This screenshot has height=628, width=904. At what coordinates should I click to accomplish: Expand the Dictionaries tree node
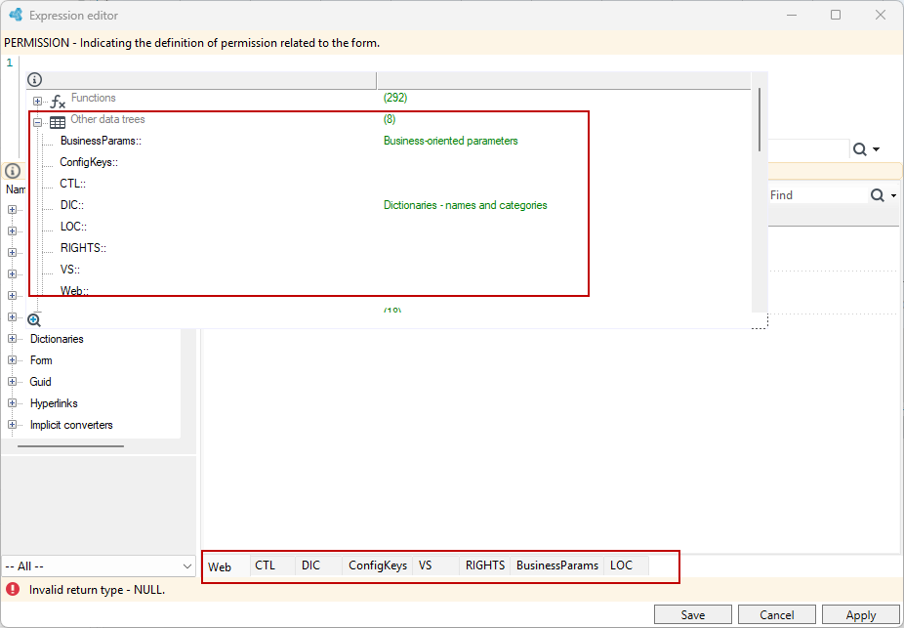[x=12, y=339]
